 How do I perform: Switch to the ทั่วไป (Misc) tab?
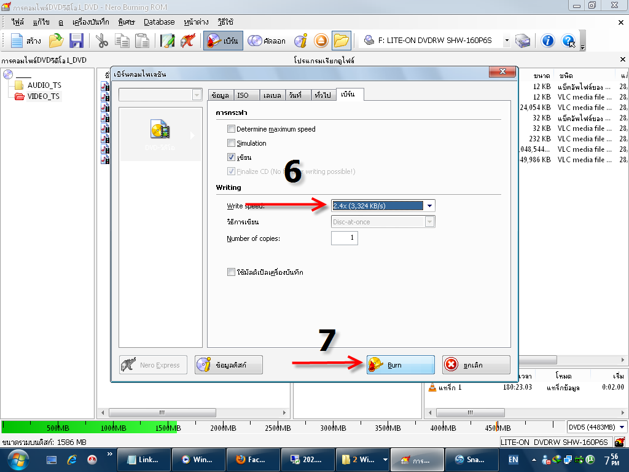(x=323, y=95)
